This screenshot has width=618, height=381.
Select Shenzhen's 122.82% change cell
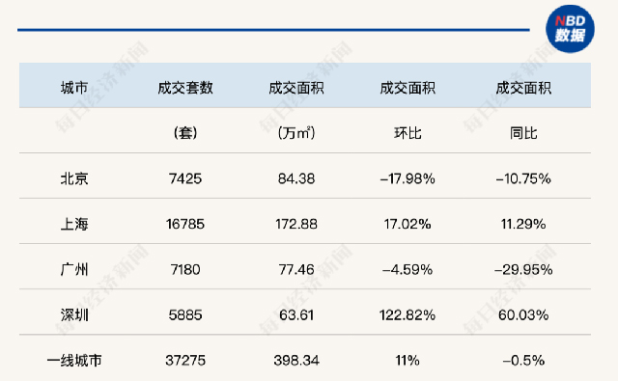[x=407, y=314]
